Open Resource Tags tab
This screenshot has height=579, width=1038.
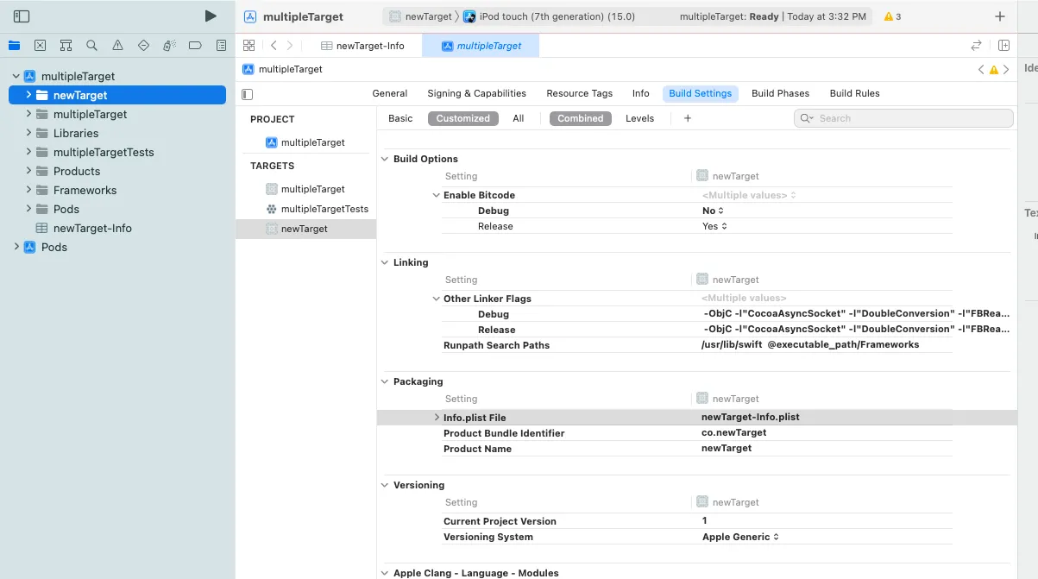click(x=579, y=93)
